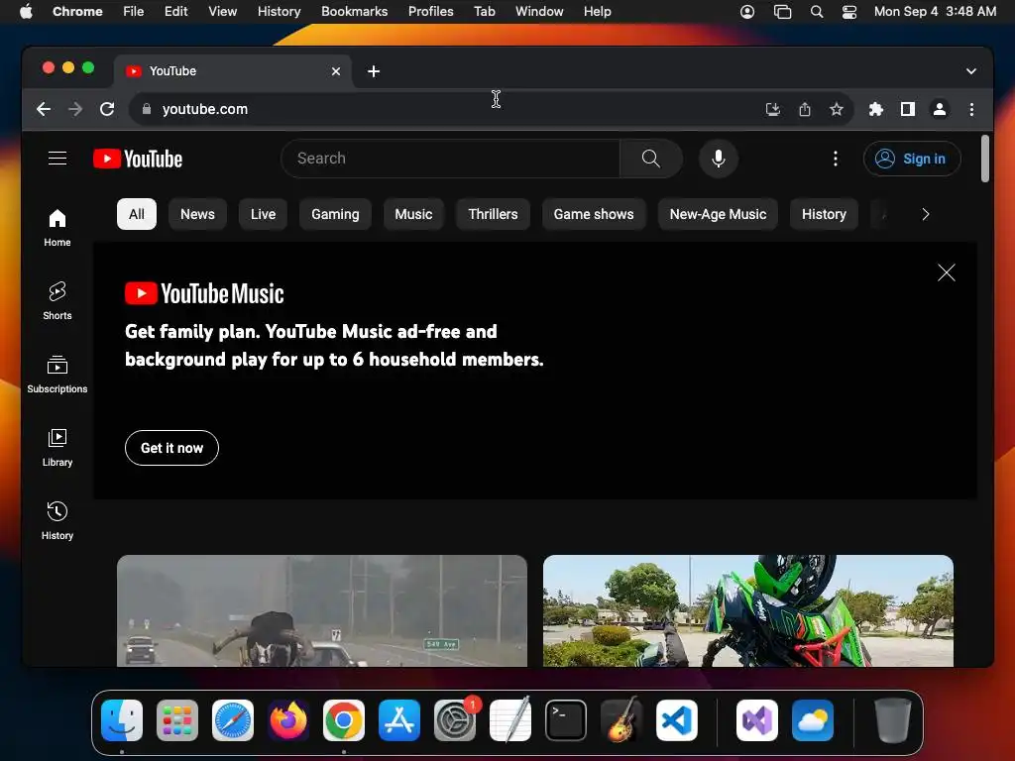Click the page vertical scrollbar
Screen dimensions: 1015x761
pos(985,159)
